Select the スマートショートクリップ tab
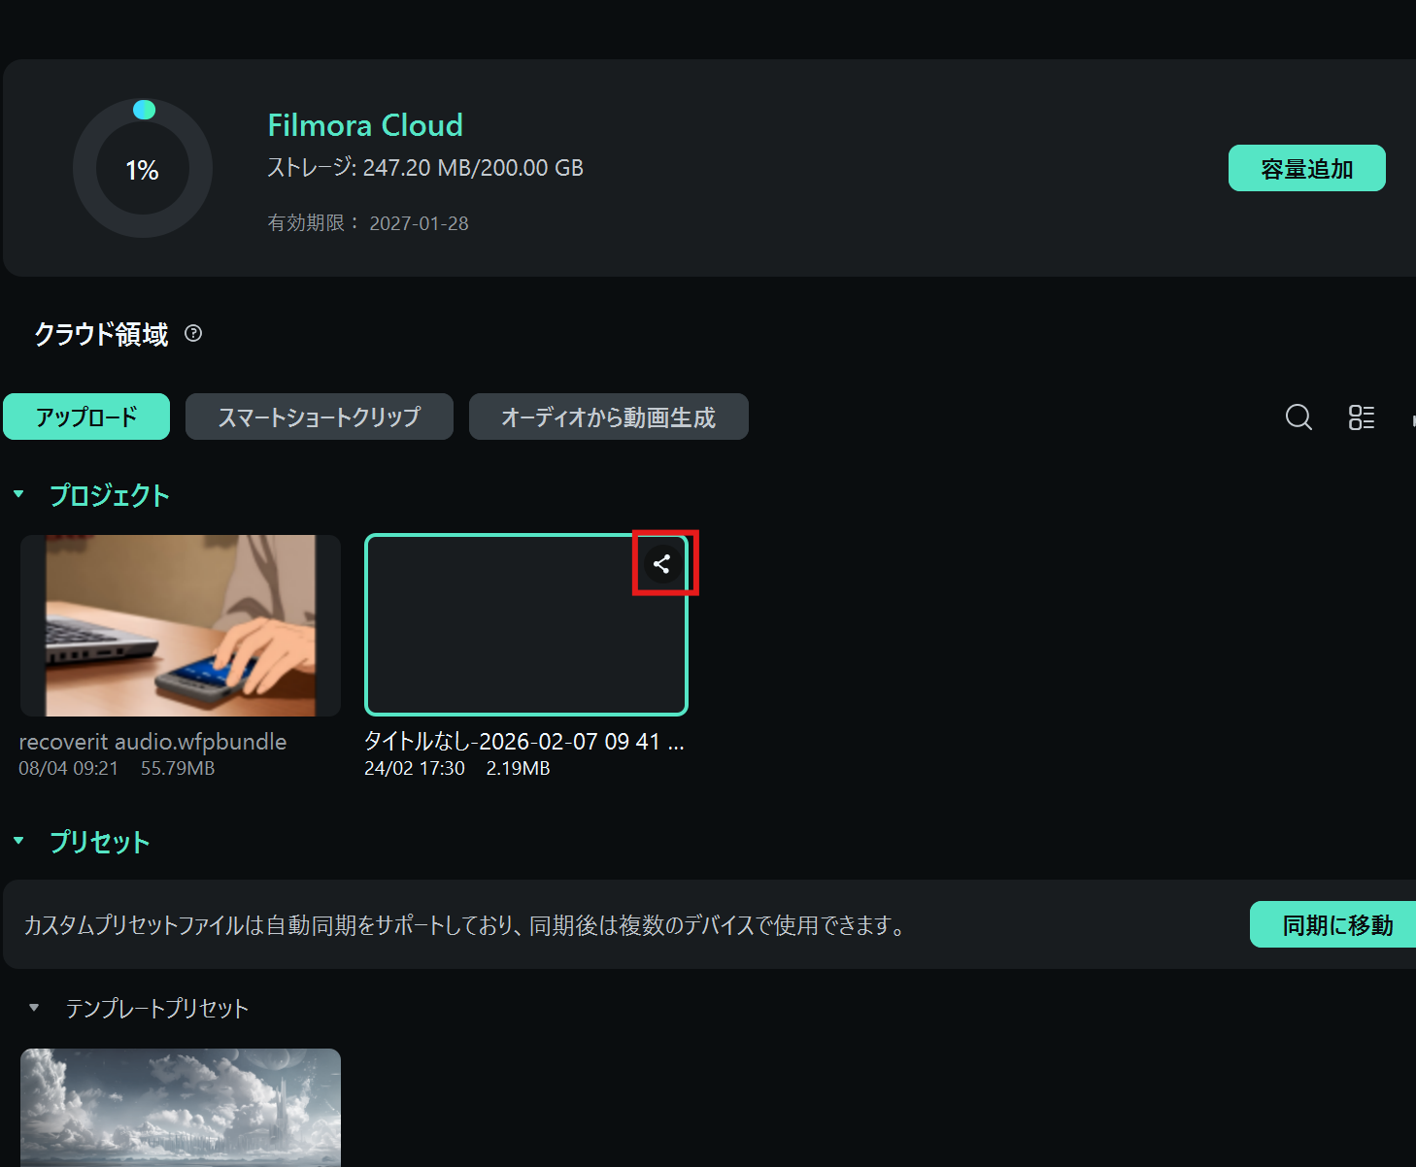Viewport: 1416px width, 1167px height. [320, 417]
